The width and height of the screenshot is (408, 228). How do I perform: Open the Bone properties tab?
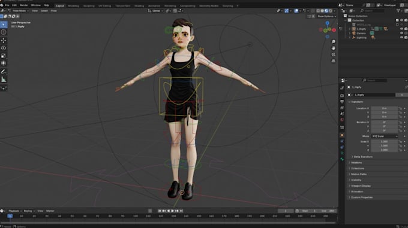pos(342,159)
